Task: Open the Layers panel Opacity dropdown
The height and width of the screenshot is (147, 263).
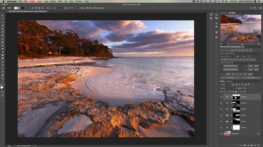Action: 248,88
